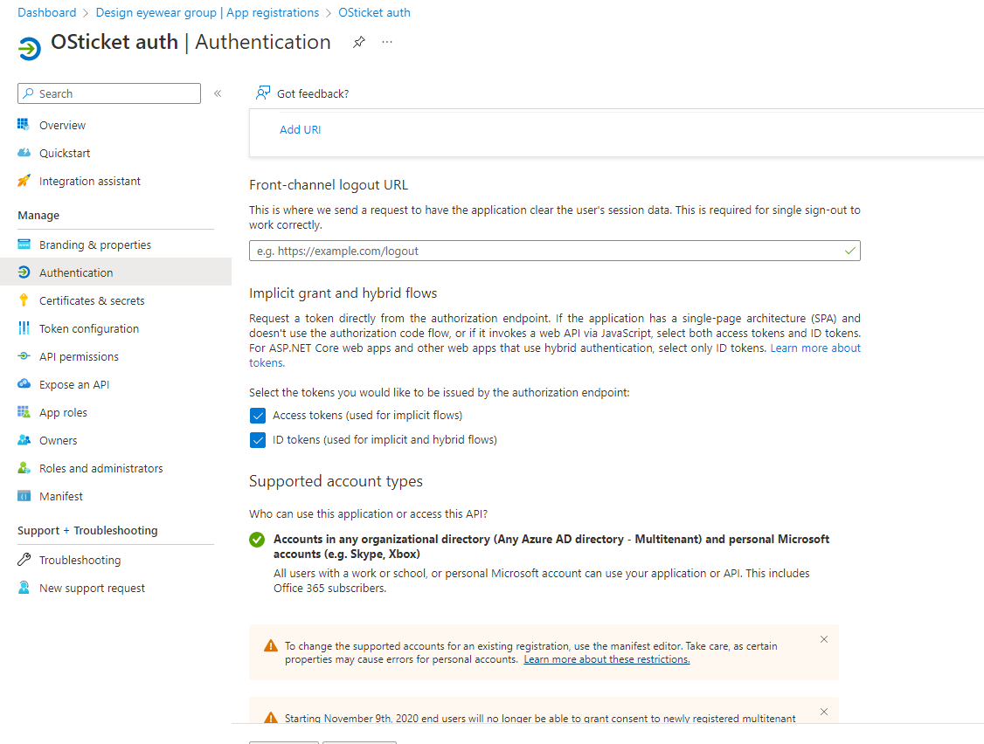Viewport: 984px width, 744px height.
Task: Click the Overview grid icon
Action: tap(24, 124)
